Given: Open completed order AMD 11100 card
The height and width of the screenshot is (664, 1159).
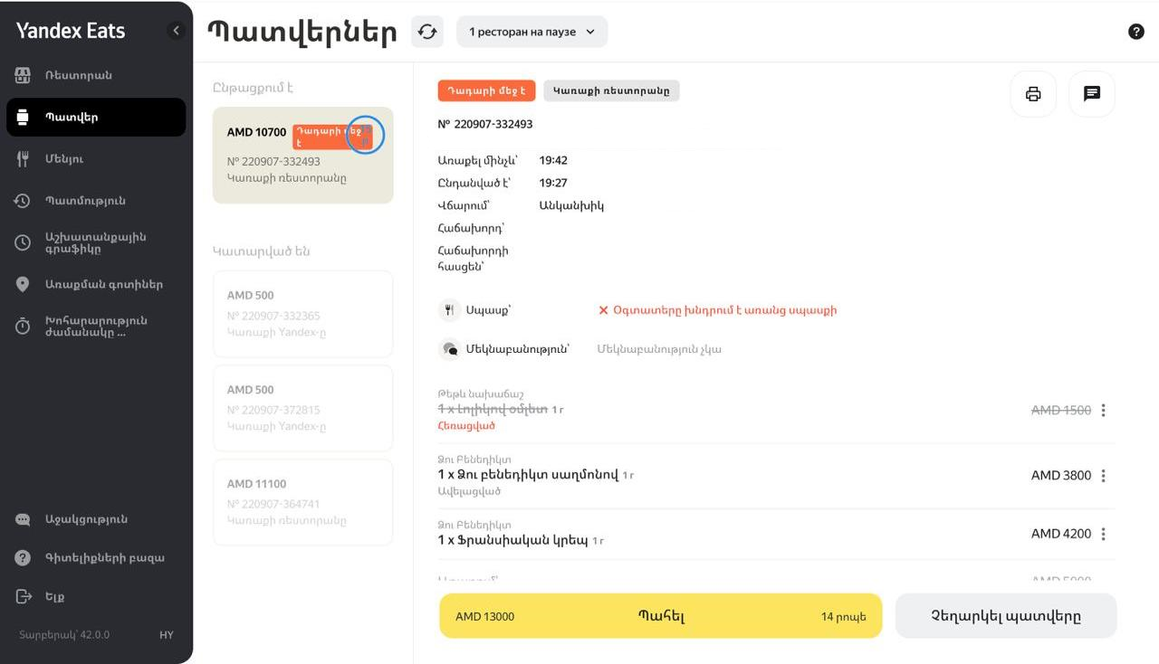Looking at the screenshot, I should pyautogui.click(x=302, y=502).
